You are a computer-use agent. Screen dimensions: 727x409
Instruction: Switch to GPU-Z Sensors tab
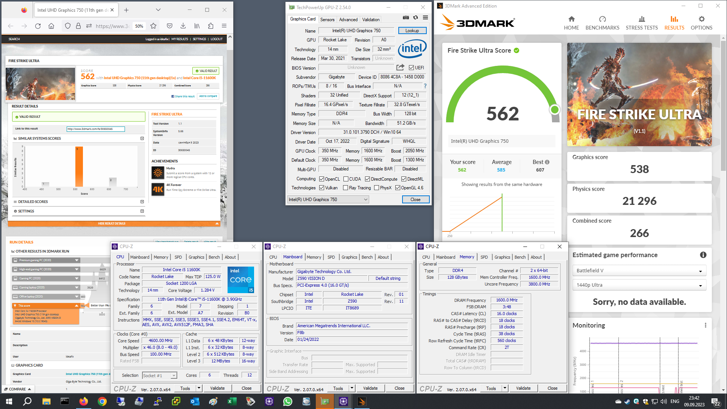[327, 20]
